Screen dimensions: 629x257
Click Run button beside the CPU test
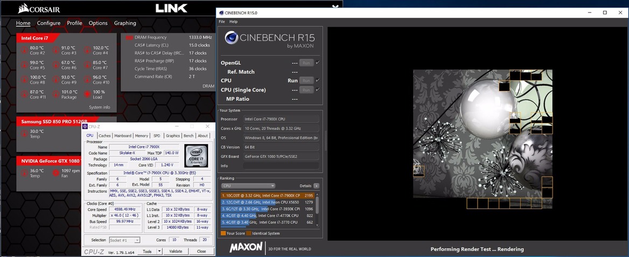pyautogui.click(x=306, y=81)
